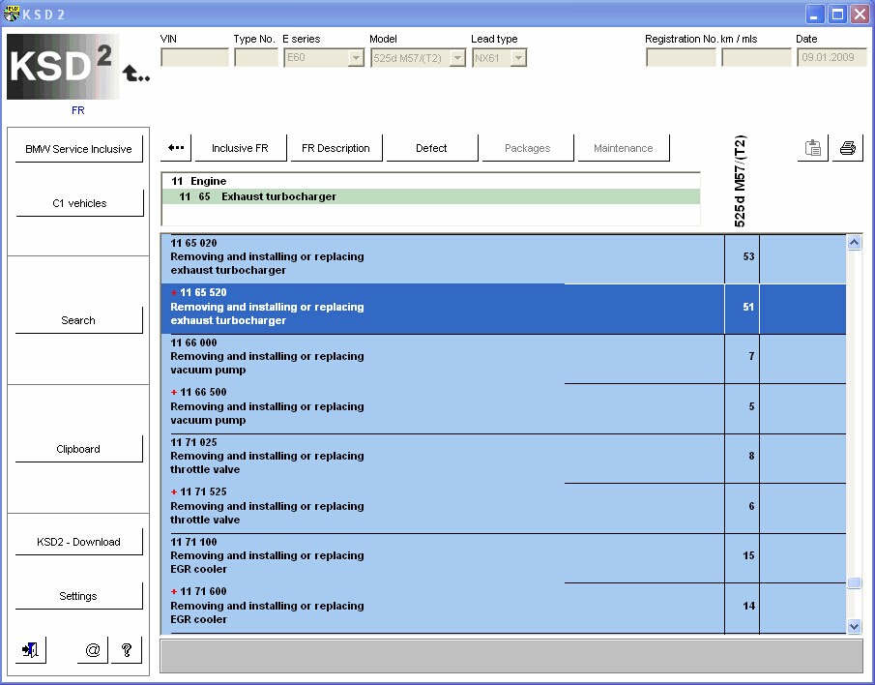Viewport: 875px width, 685px height.
Task: Click the Registration No. input field
Action: coord(681,57)
